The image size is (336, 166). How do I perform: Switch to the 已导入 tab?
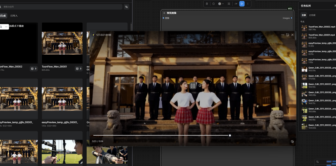[x=14, y=16]
